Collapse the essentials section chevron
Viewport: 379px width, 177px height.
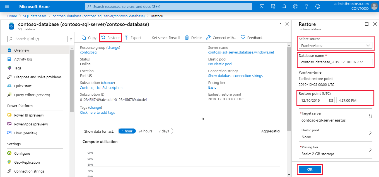[x=203, y=119]
